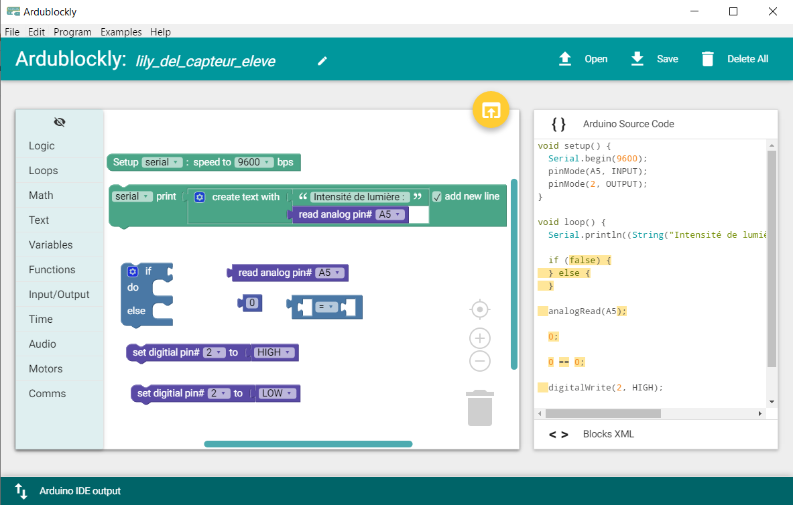Zoom out with the minus icon
This screenshot has width=793, height=505.
[480, 362]
